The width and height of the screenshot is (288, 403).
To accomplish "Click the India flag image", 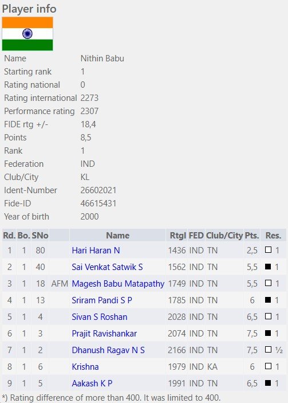I will coord(27,34).
